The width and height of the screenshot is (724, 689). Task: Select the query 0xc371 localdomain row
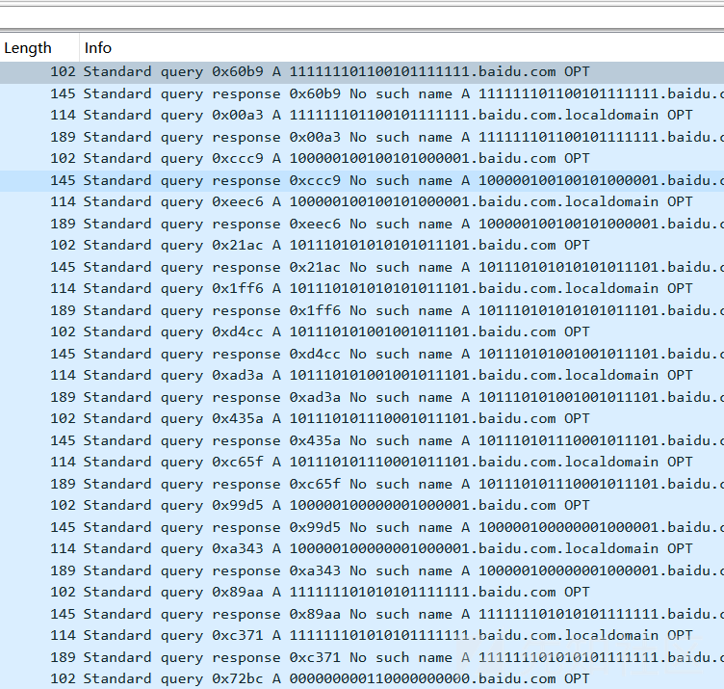point(362,636)
